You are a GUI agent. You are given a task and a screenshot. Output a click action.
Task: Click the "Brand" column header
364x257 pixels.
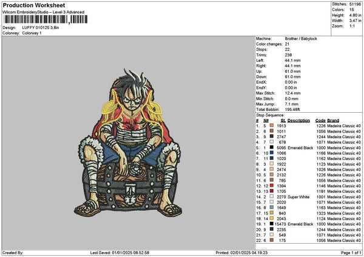(x=333, y=121)
